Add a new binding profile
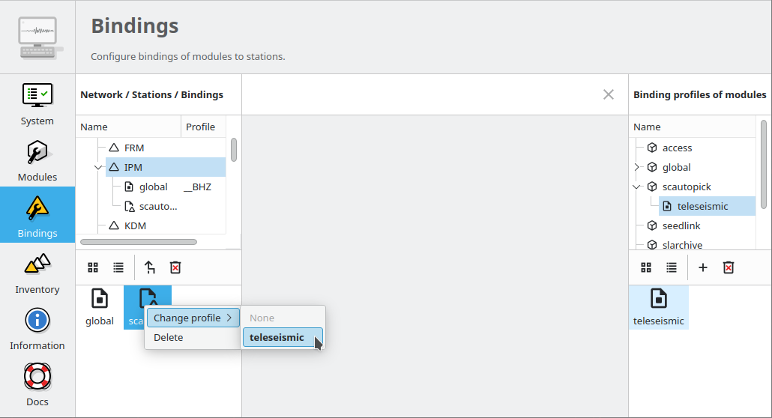The height and width of the screenshot is (418, 772). (703, 267)
